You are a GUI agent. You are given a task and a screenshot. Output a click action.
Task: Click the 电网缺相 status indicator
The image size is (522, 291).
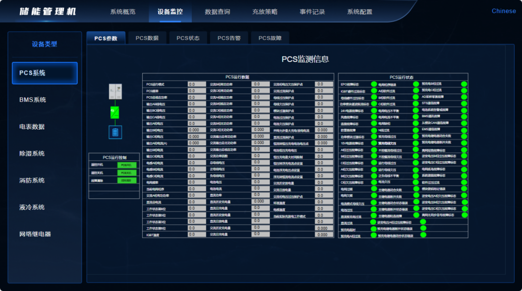[416, 123]
